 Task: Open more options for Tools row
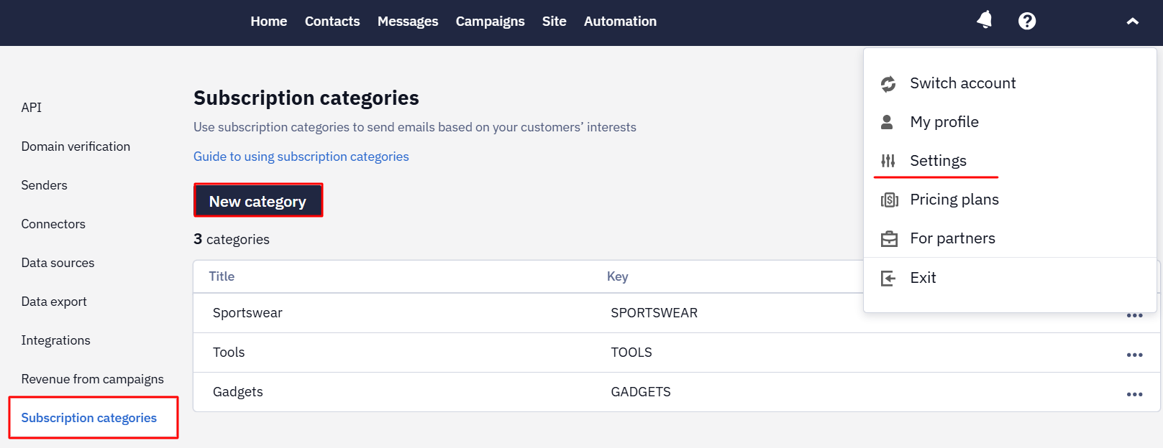click(1135, 355)
